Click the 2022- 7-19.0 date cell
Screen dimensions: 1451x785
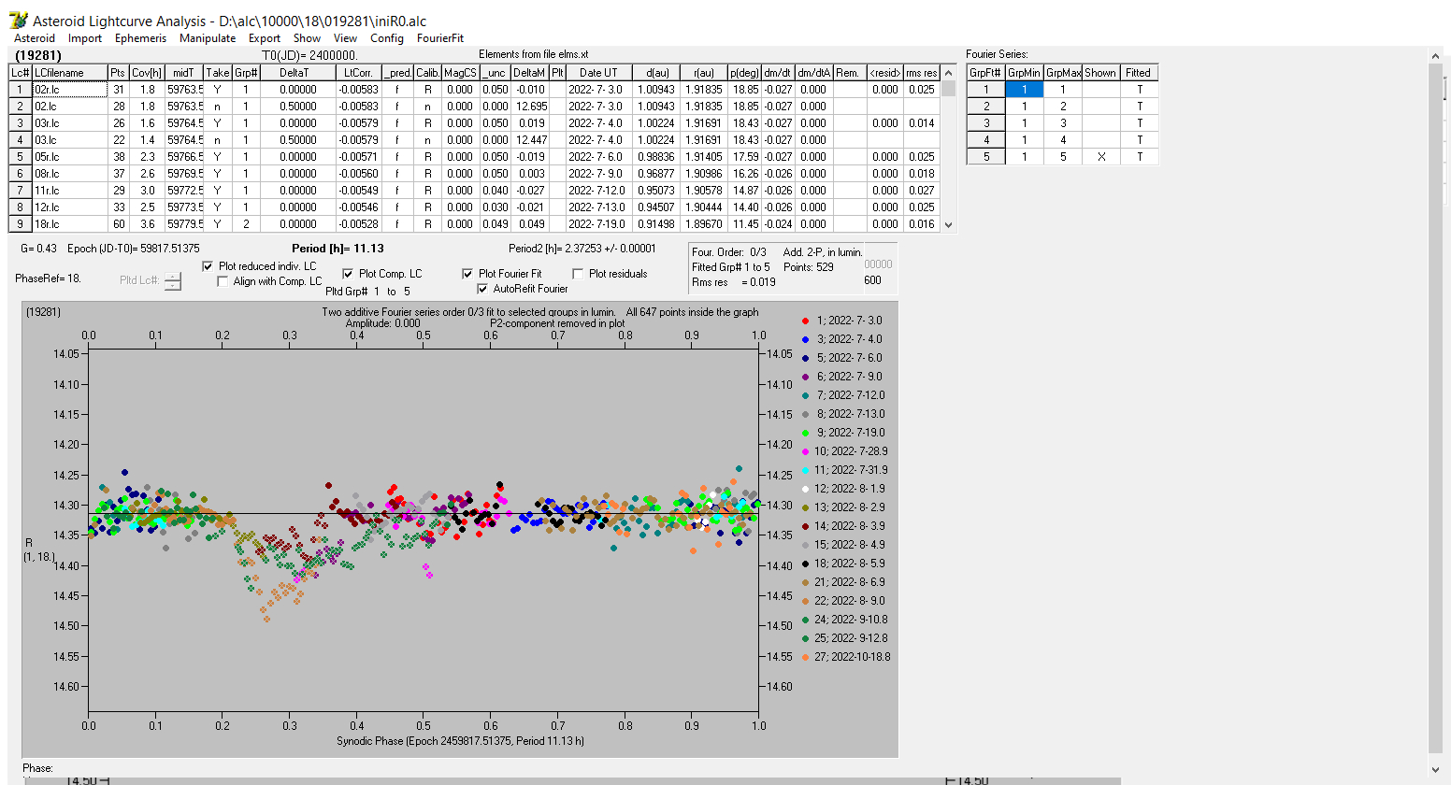(596, 224)
